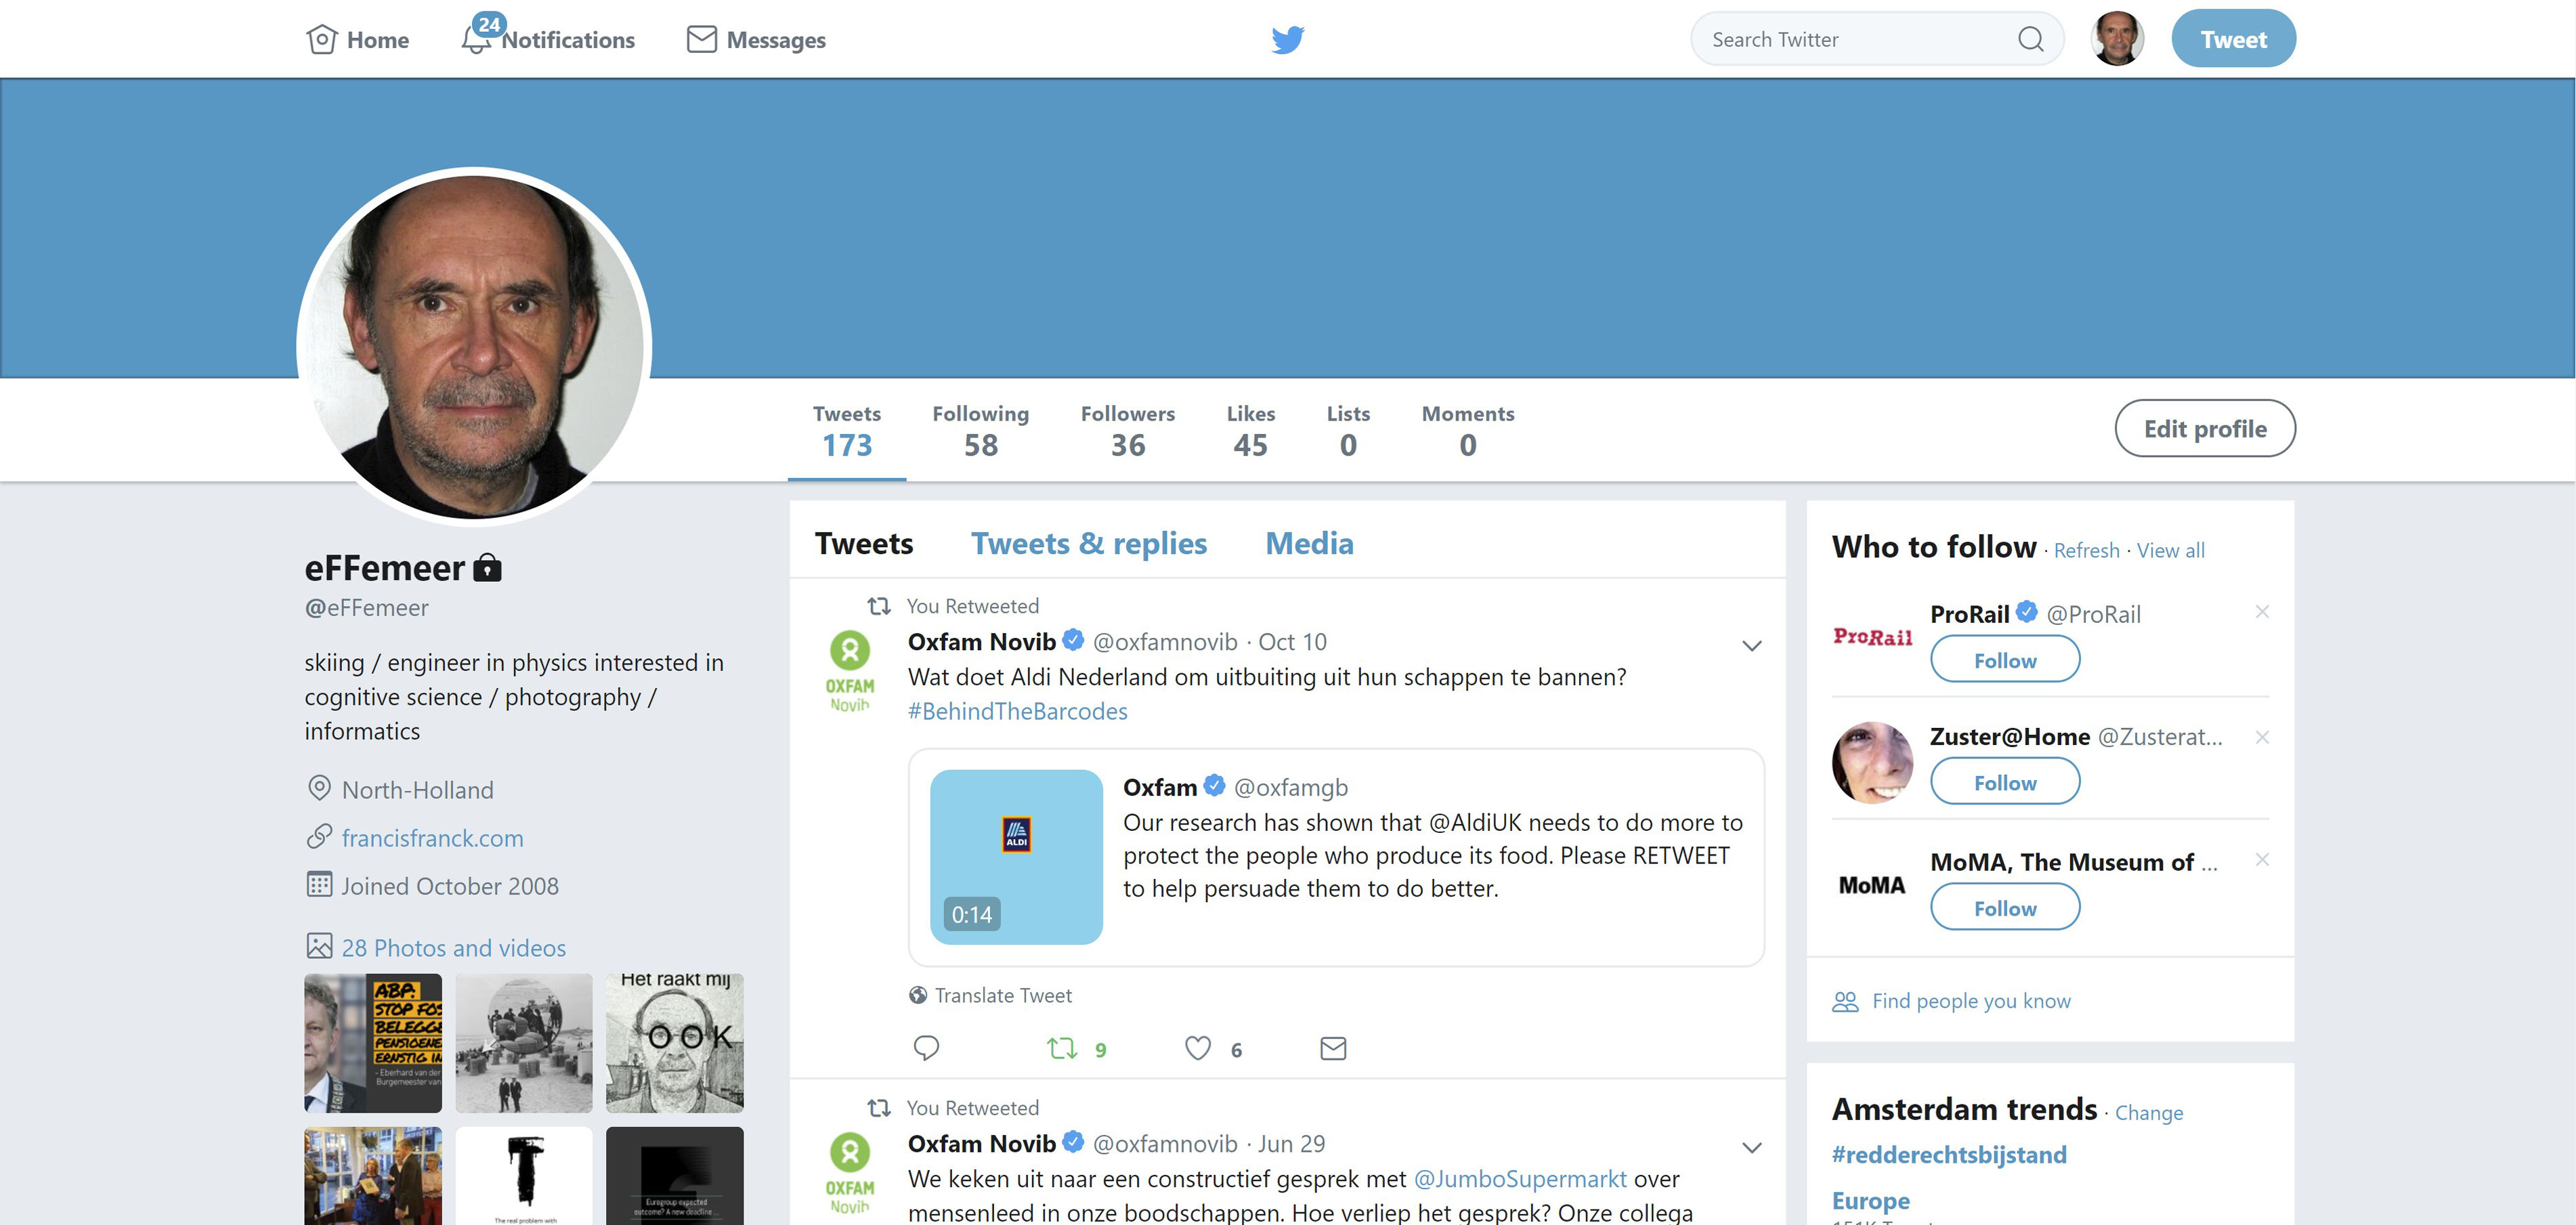Screen dimensions: 2576x1225
Task: Open profile avatar menu in top bar
Action: 2117,39
